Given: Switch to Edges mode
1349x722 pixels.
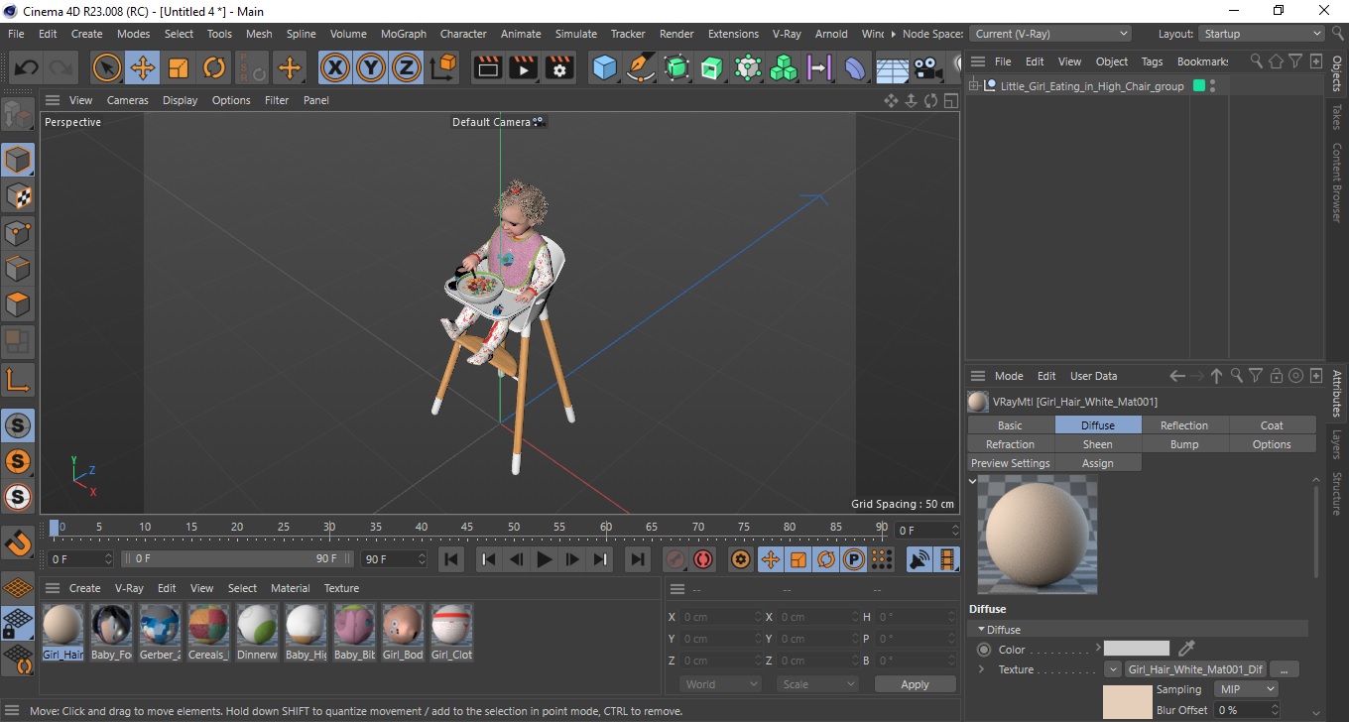Looking at the screenshot, I should 18,269.
